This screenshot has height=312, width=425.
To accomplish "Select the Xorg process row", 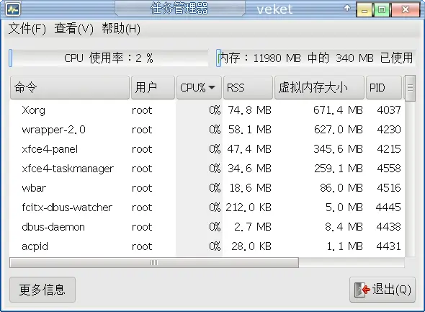I will pyautogui.click(x=207, y=110).
